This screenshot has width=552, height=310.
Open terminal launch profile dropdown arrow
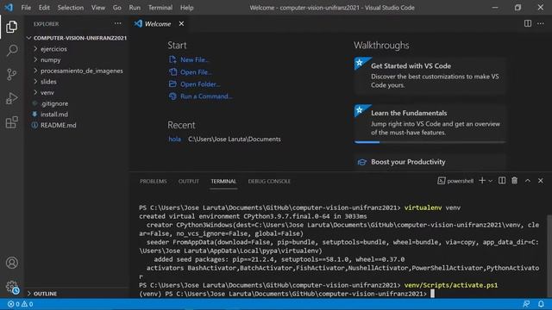tap(490, 181)
